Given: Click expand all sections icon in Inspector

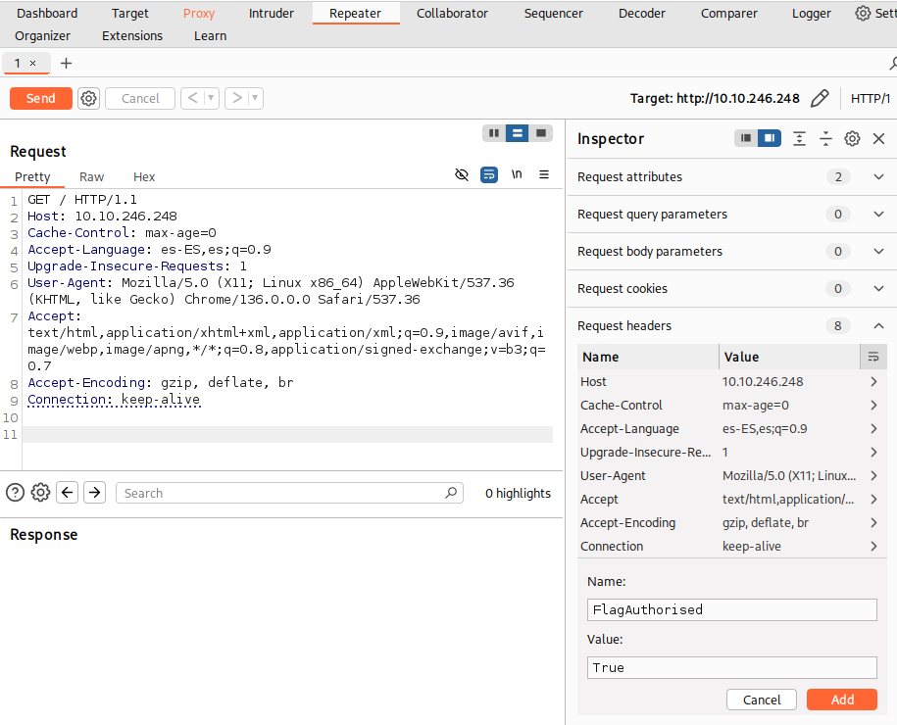Looking at the screenshot, I should (x=799, y=138).
